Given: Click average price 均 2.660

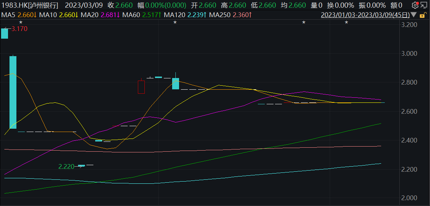Looking at the screenshot, I should pyautogui.click(x=293, y=5).
